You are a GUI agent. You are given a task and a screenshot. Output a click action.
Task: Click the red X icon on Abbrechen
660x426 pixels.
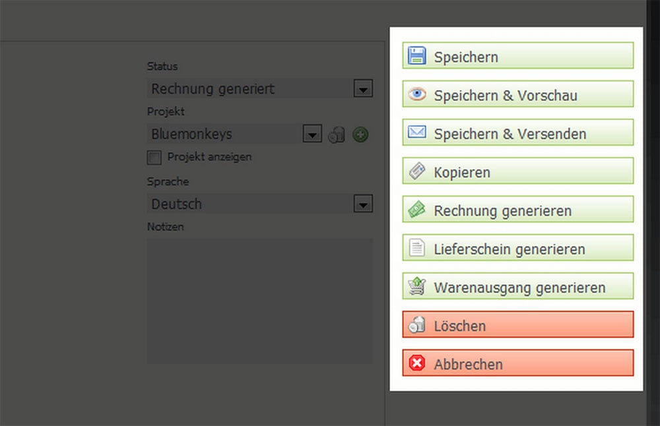pos(416,363)
